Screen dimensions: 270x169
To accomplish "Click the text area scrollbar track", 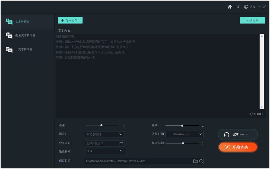I will pyautogui.click(x=262, y=71).
